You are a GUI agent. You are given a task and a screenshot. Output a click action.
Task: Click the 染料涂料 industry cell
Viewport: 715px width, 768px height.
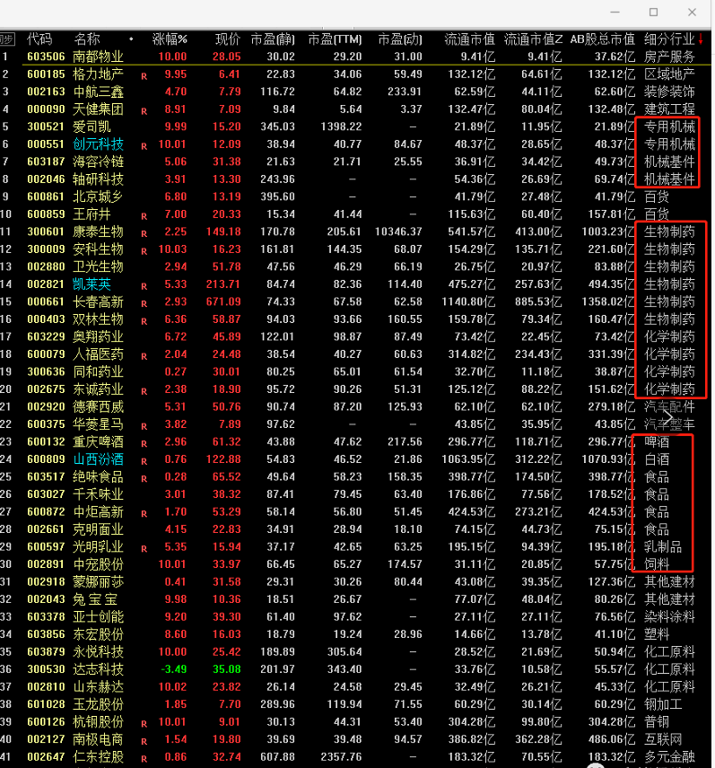click(669, 617)
